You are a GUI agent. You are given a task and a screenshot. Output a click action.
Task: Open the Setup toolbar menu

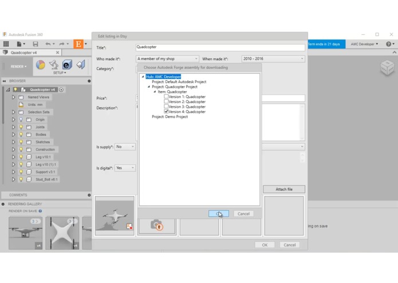(60, 73)
